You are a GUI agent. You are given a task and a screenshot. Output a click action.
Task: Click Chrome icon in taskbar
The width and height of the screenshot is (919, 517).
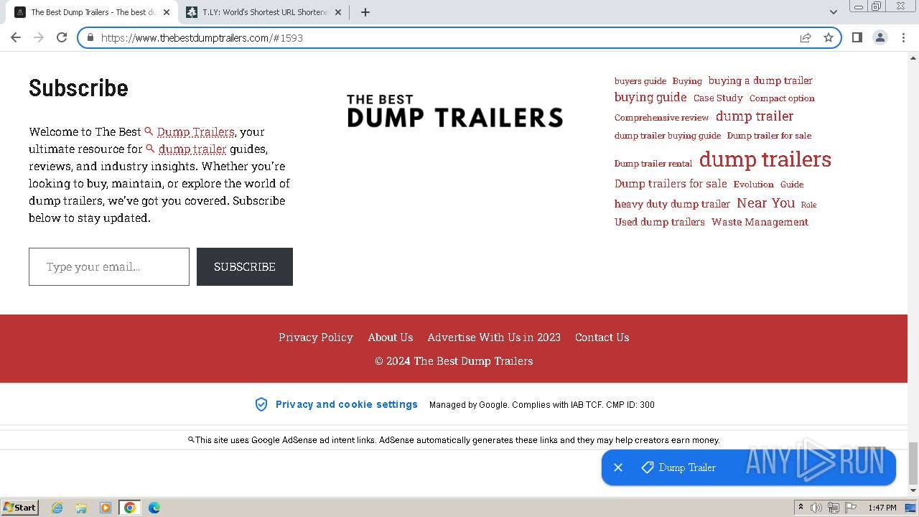tap(130, 508)
